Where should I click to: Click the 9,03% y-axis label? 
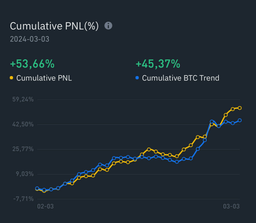[24, 174]
